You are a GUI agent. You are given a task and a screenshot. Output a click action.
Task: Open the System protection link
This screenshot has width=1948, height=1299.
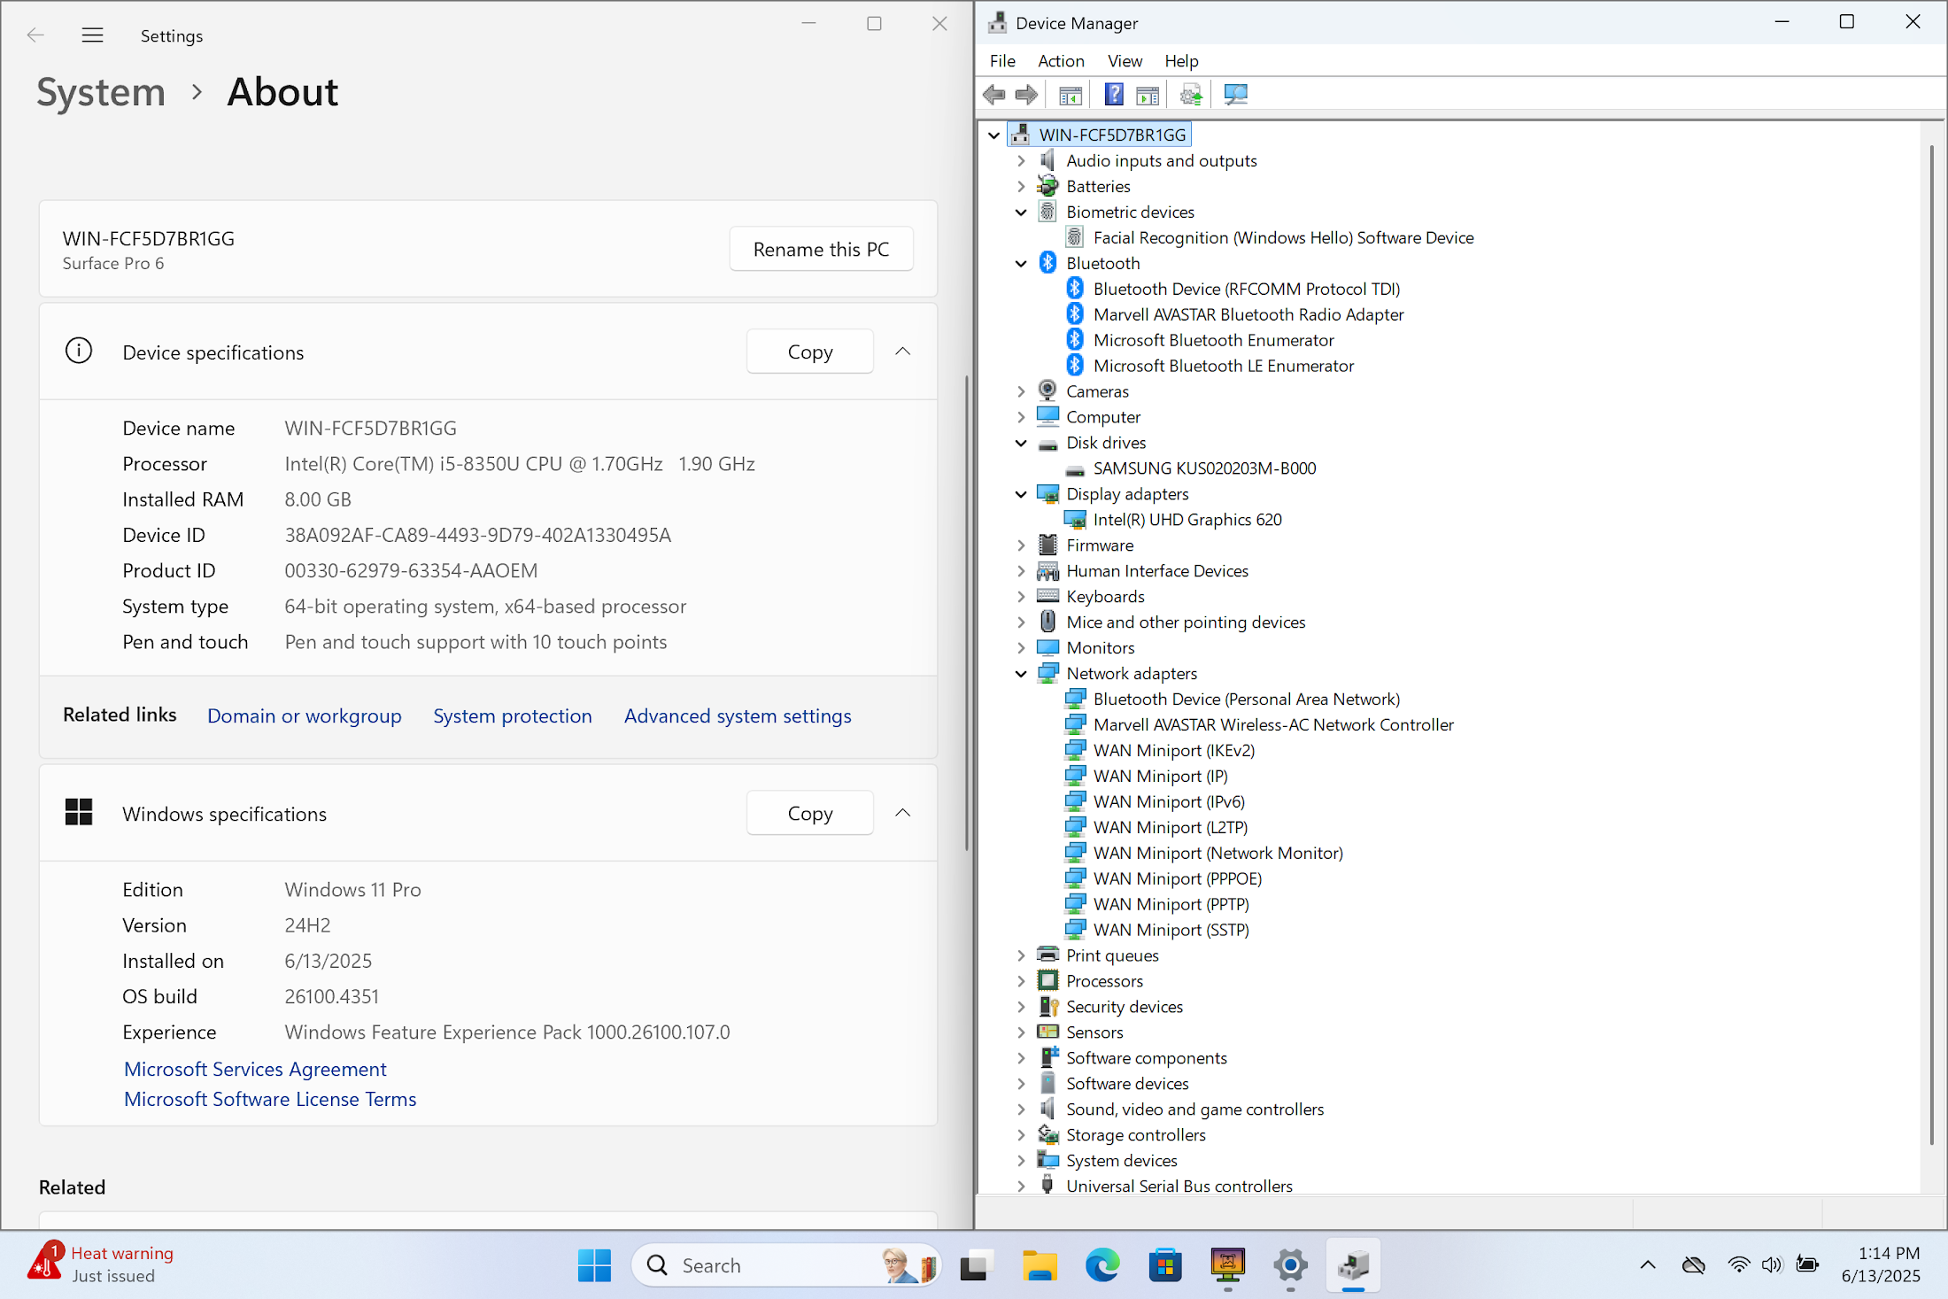(513, 715)
